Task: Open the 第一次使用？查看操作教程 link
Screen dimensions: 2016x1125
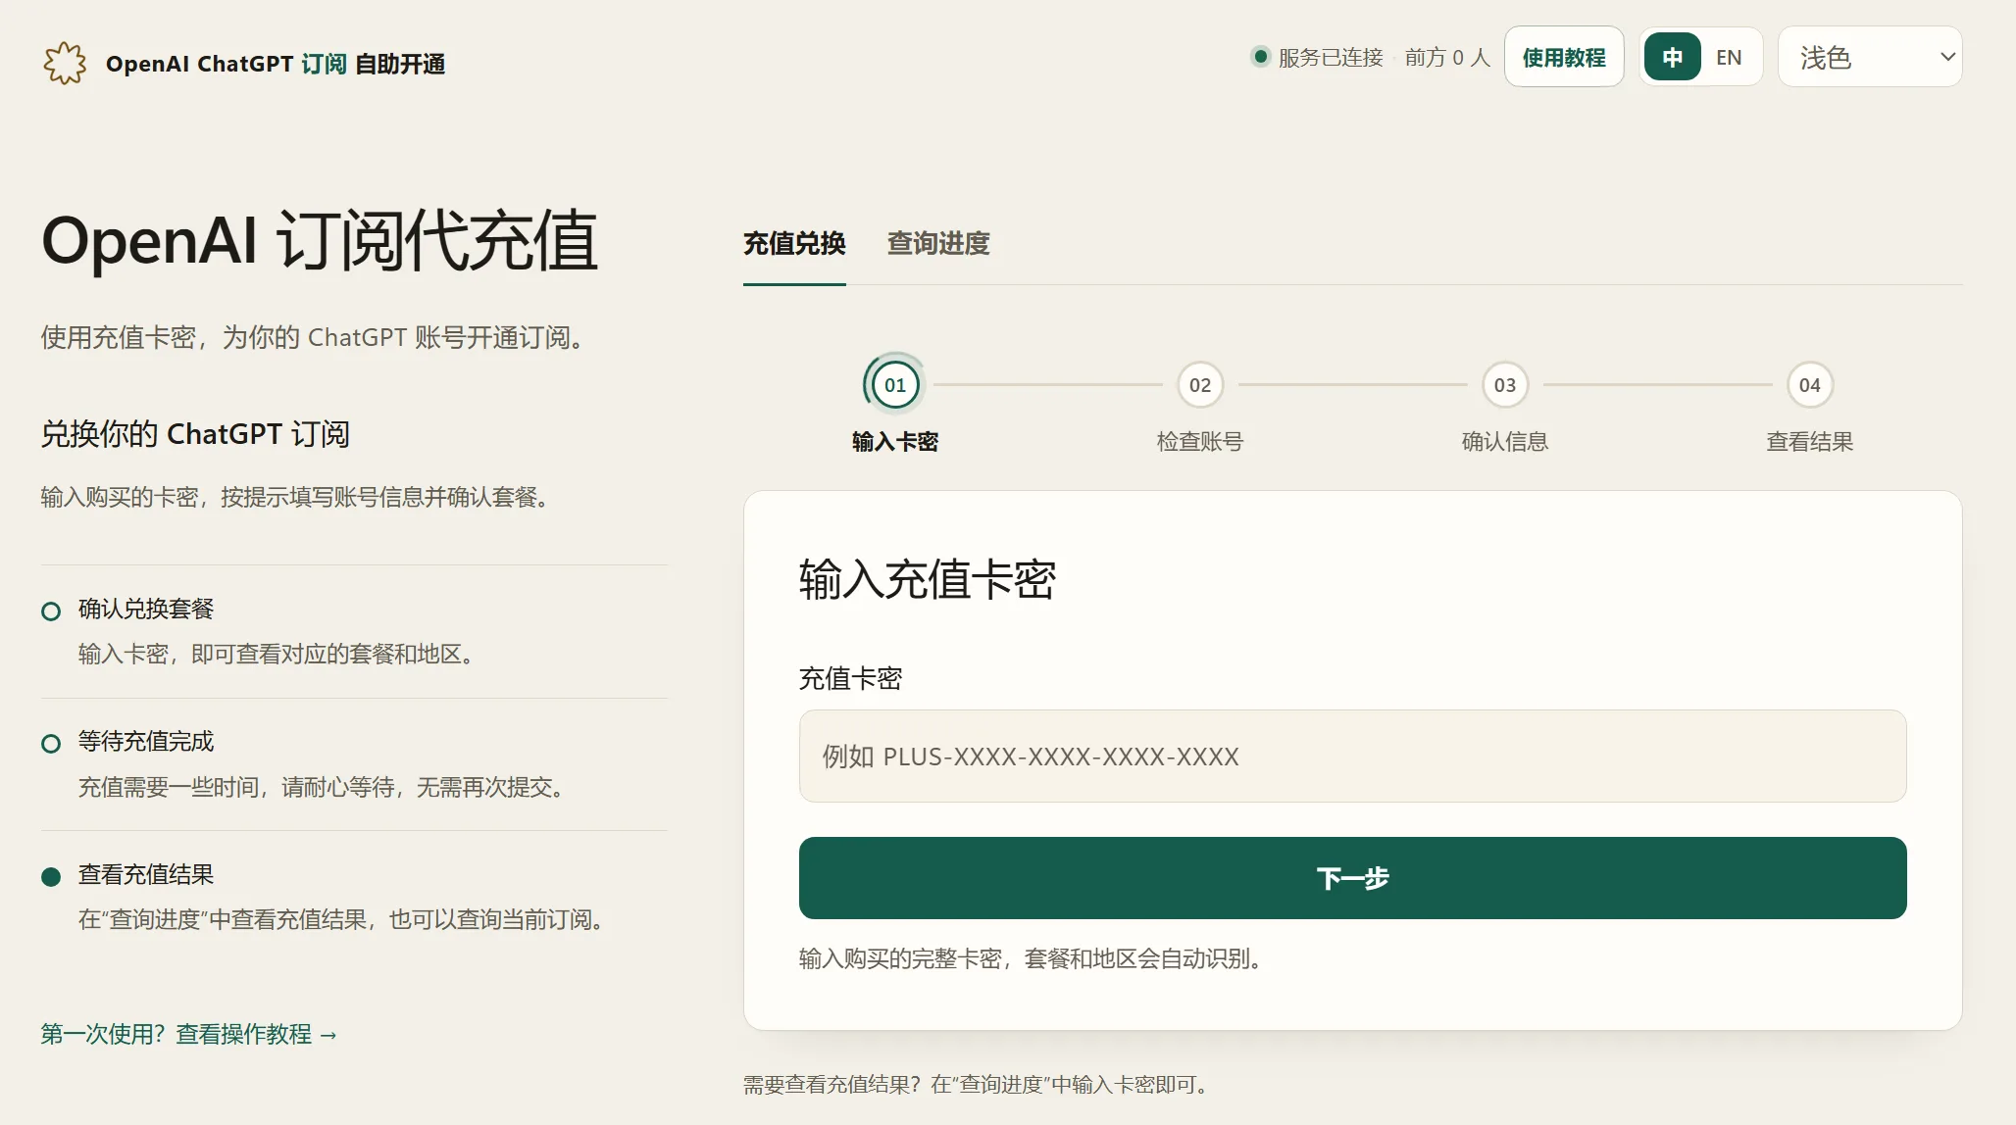Action: 189,1034
